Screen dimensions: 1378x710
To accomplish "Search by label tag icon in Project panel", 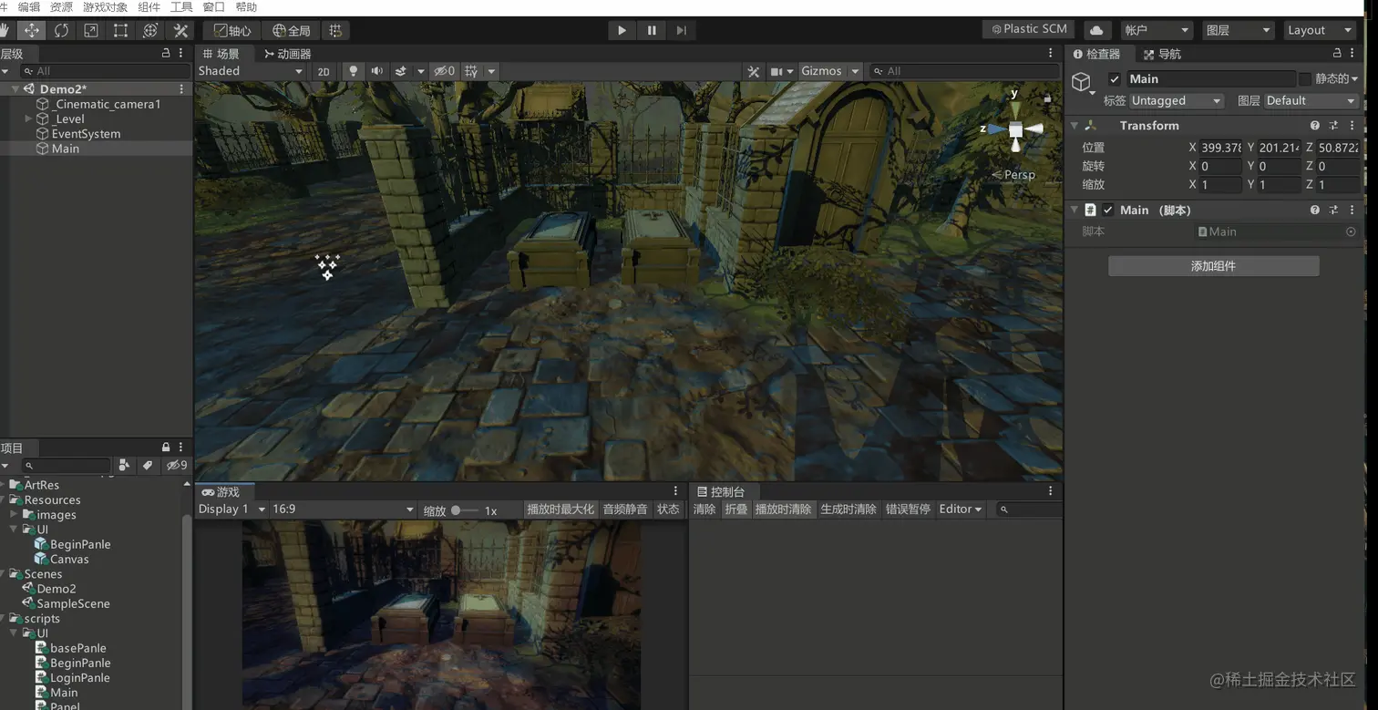I will coord(148,465).
